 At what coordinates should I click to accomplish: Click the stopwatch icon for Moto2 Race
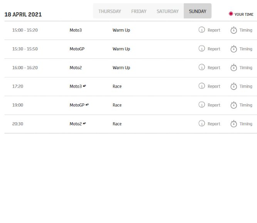pos(233,124)
